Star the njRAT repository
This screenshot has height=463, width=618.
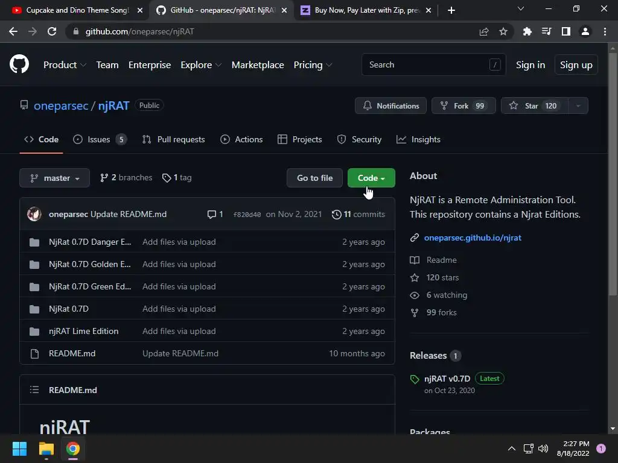(535, 106)
